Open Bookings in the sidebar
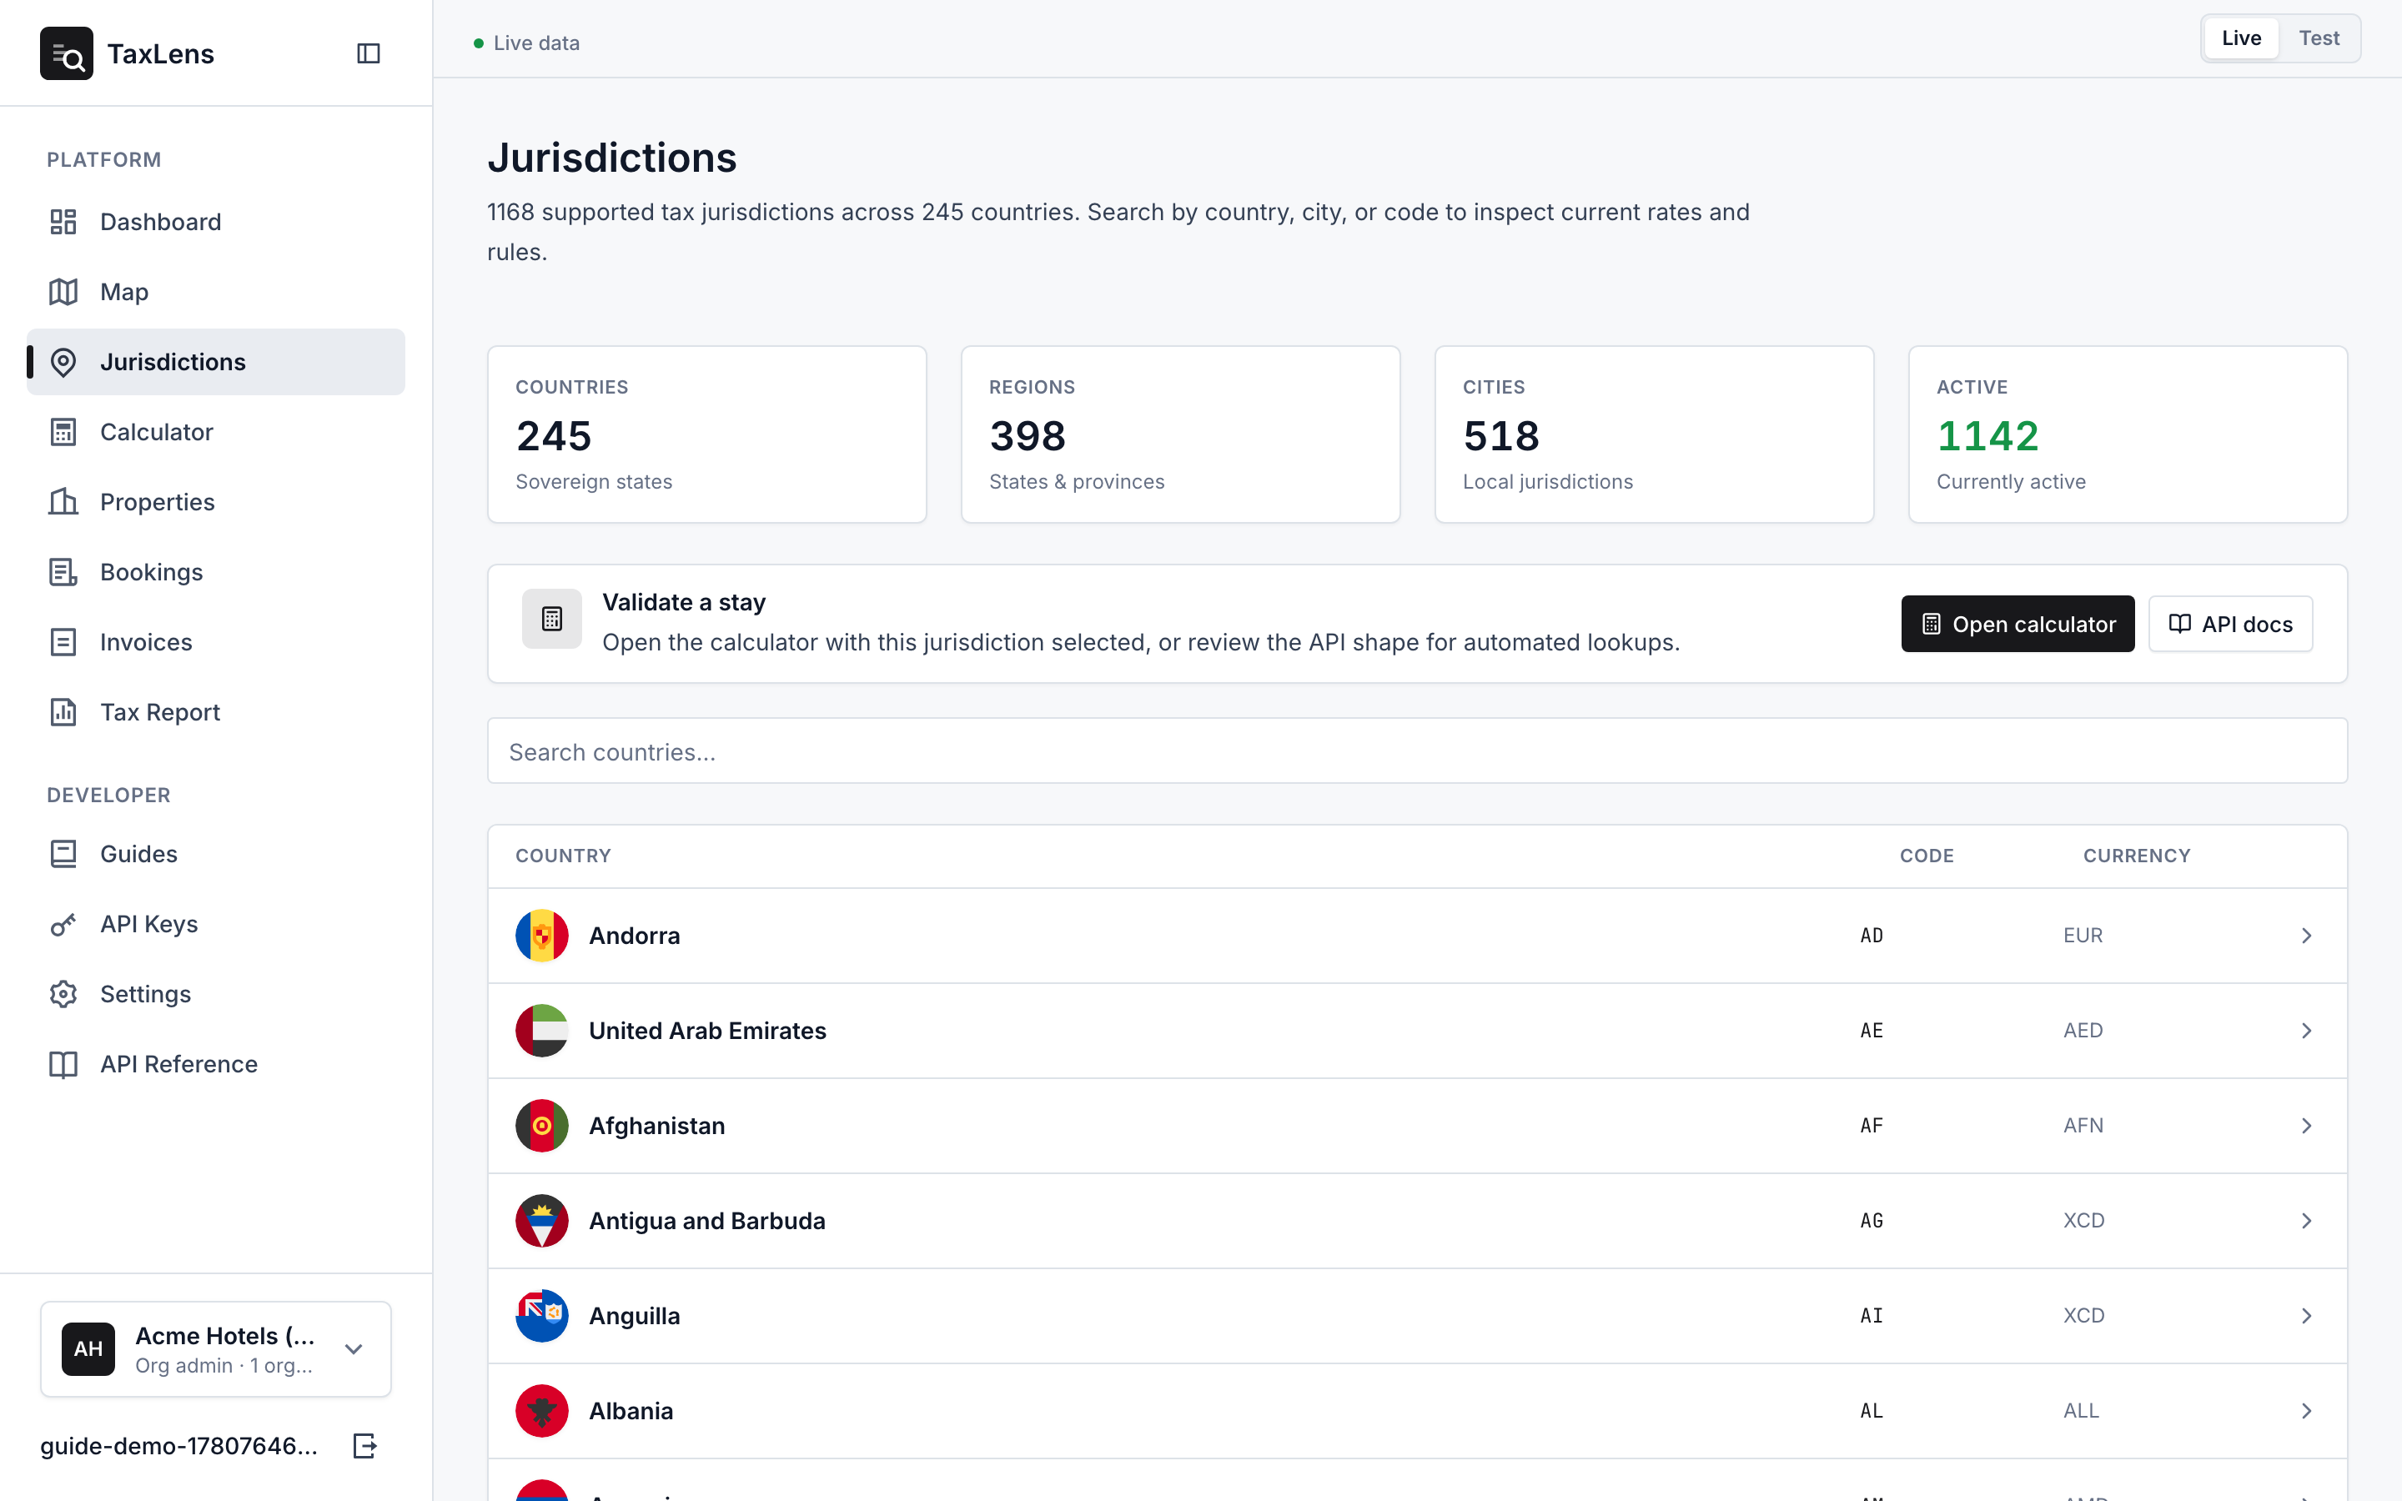The width and height of the screenshot is (2402, 1501). coord(215,572)
